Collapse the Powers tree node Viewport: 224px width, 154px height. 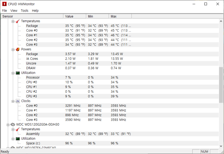(x=13, y=50)
